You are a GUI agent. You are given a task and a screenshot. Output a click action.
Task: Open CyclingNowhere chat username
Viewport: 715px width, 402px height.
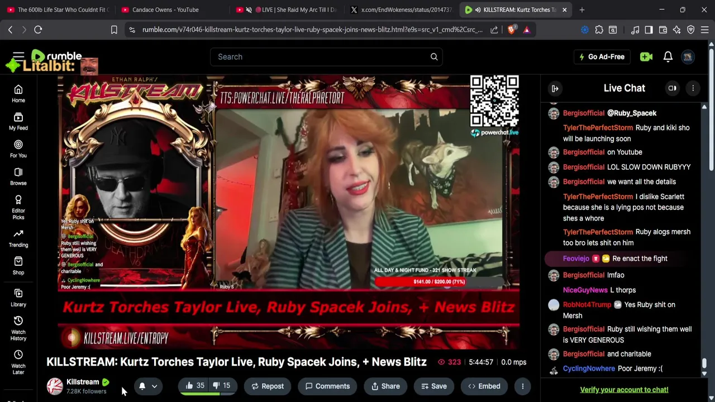589,368
